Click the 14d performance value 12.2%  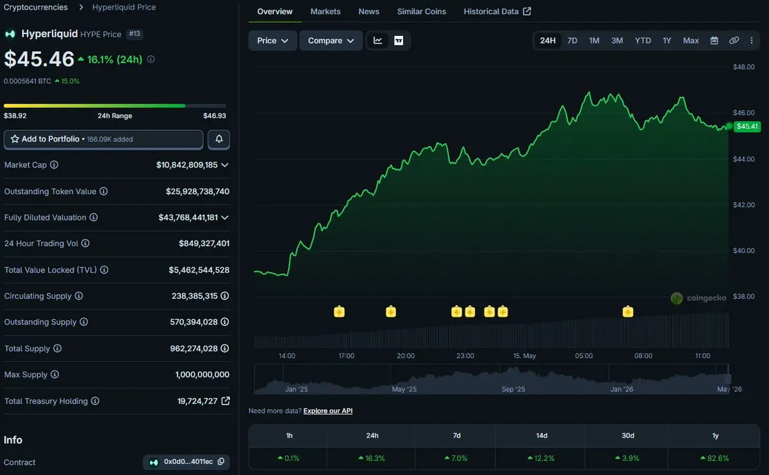point(542,458)
